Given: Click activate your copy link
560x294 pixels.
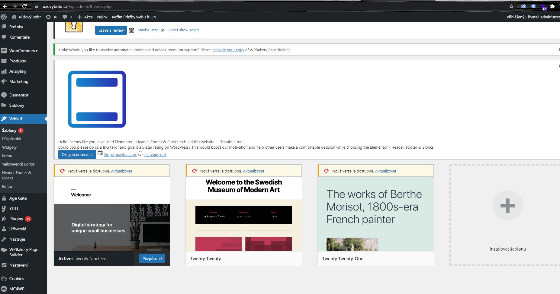Looking at the screenshot, I should 228,50.
